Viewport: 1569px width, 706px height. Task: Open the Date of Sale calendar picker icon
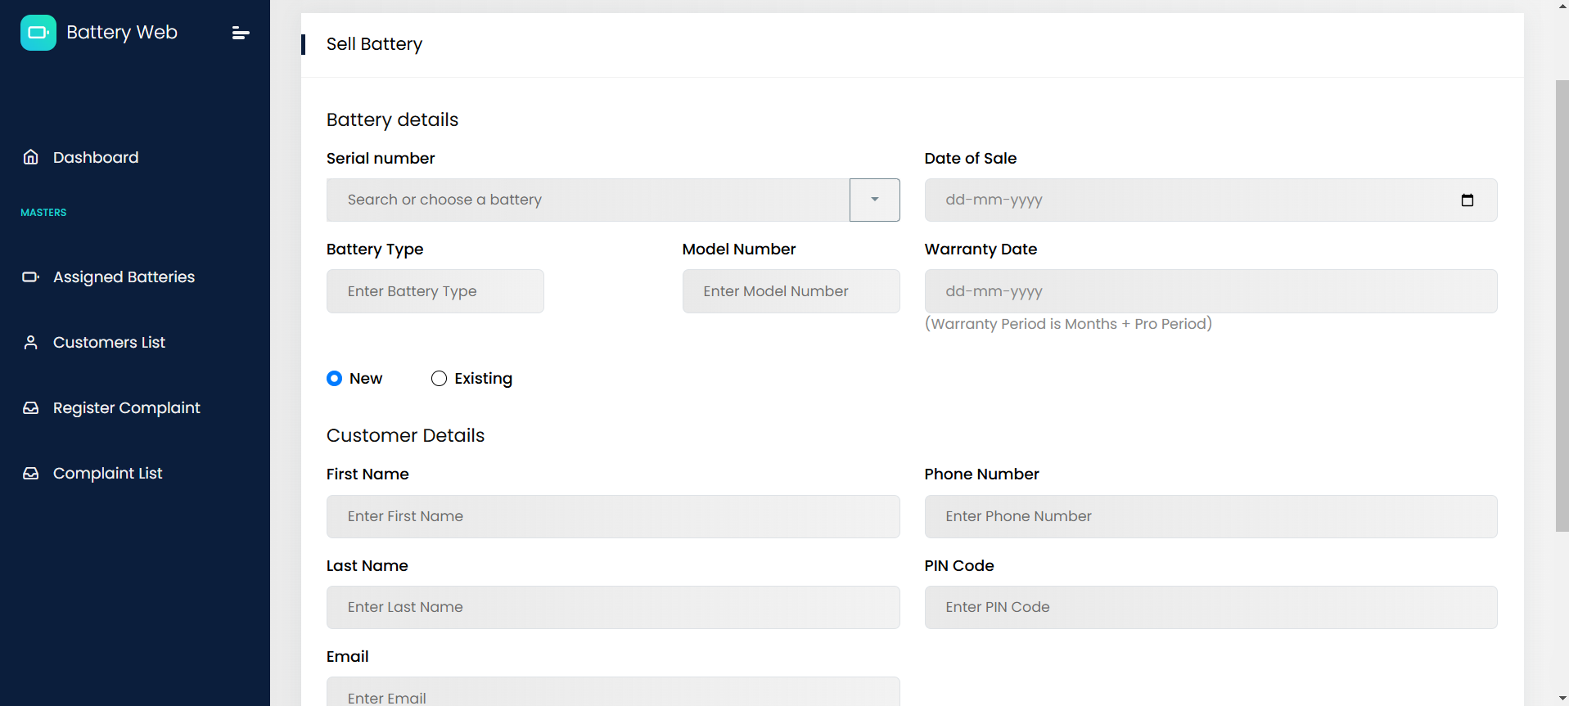tap(1467, 200)
